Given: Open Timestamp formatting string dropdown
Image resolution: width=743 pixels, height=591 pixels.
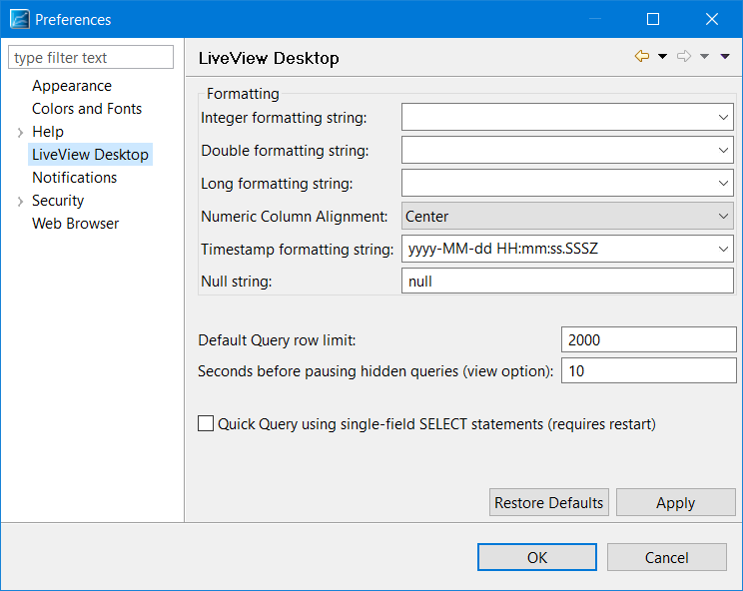Looking at the screenshot, I should click(x=723, y=250).
